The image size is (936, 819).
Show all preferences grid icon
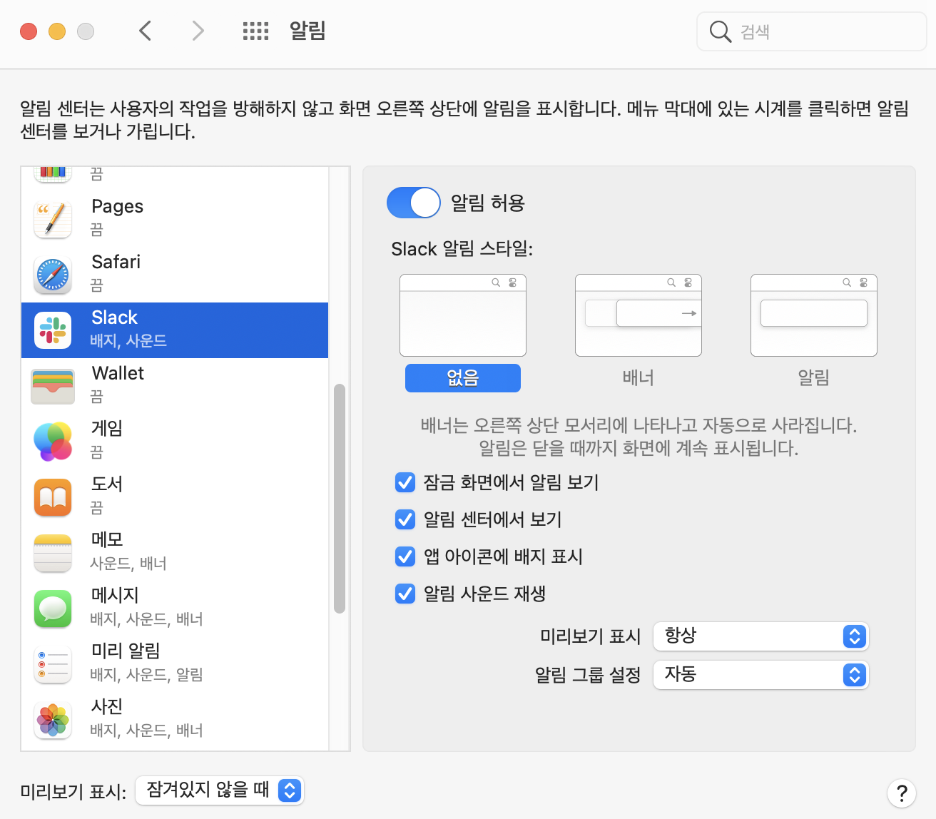pyautogui.click(x=255, y=31)
